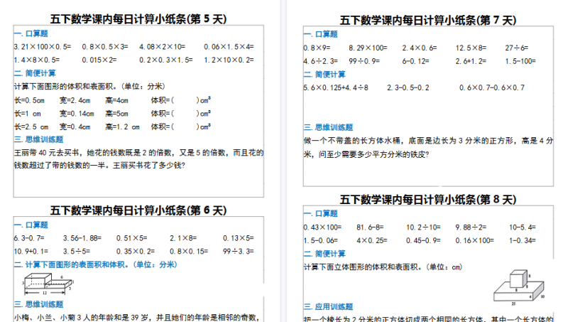Select the problem 2.6+1.2=
The height and width of the screenshot is (322, 568).
coord(471,61)
